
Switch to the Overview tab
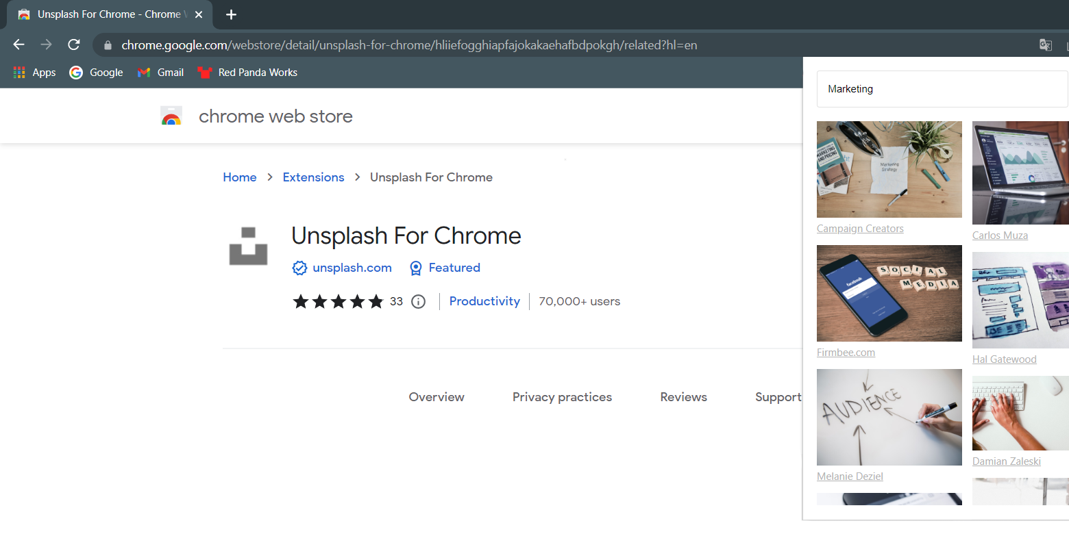pos(437,397)
